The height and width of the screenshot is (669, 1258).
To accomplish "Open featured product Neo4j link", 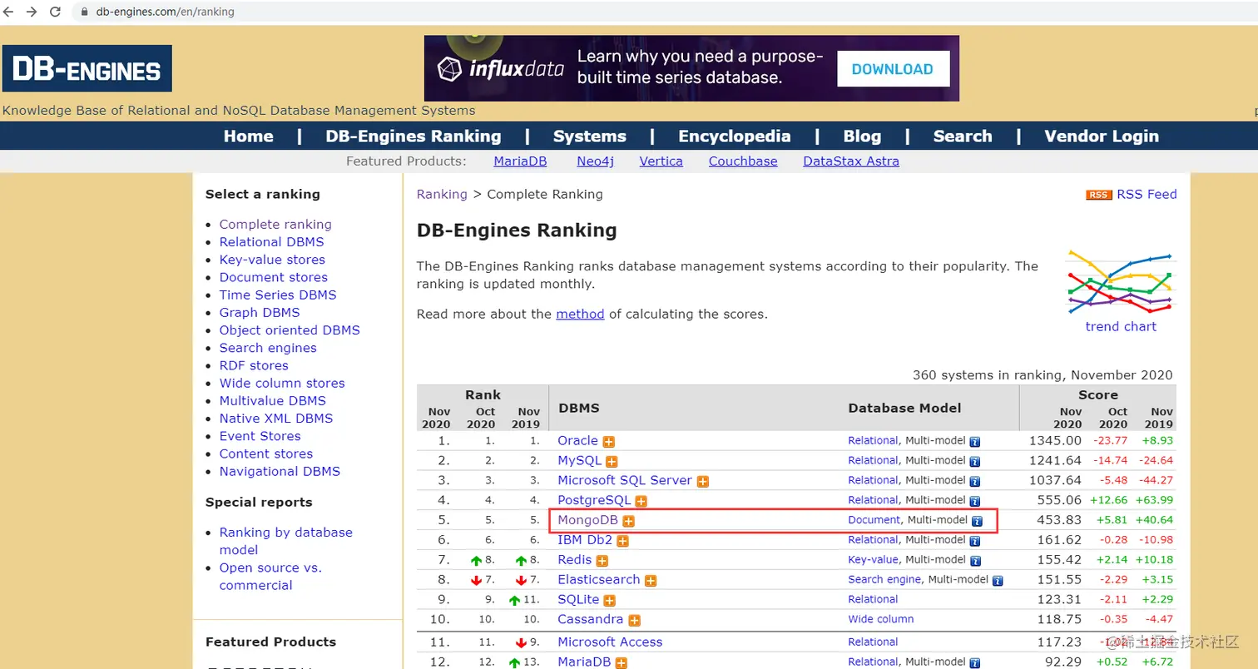I will click(595, 161).
